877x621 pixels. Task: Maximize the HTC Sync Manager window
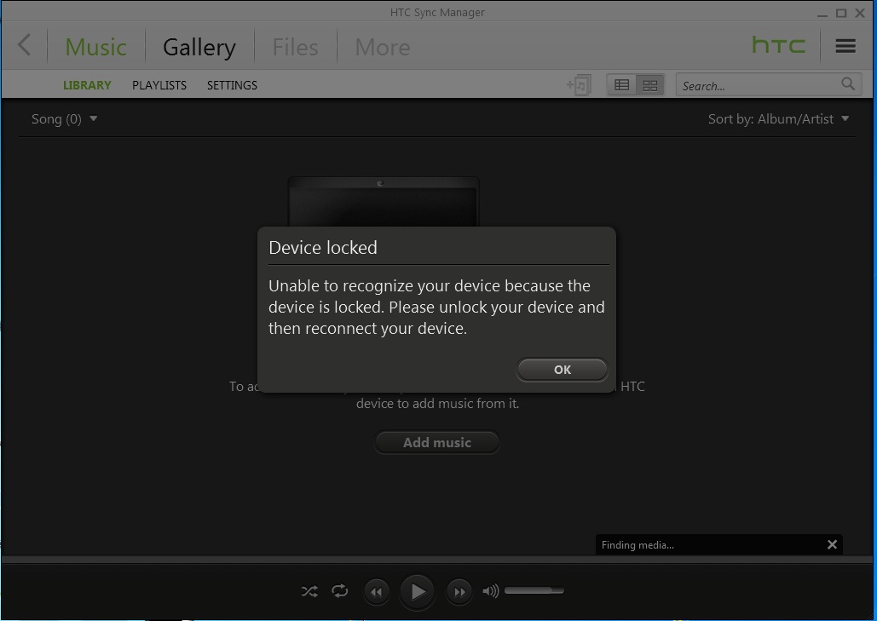point(840,13)
